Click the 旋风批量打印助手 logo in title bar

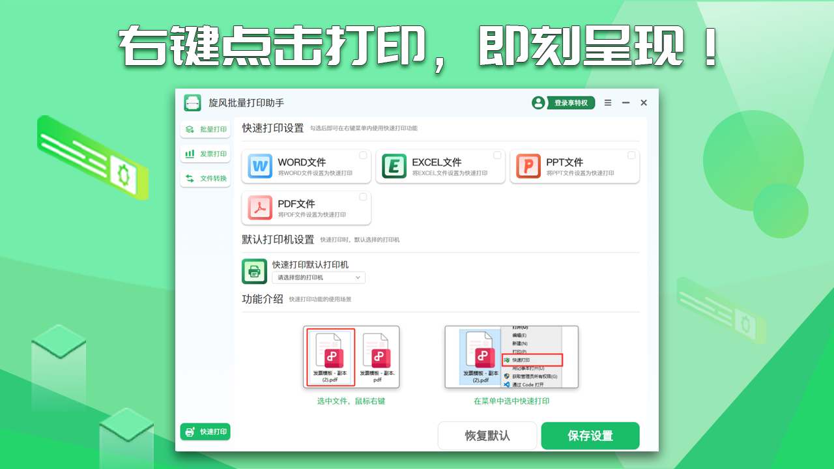tap(192, 103)
